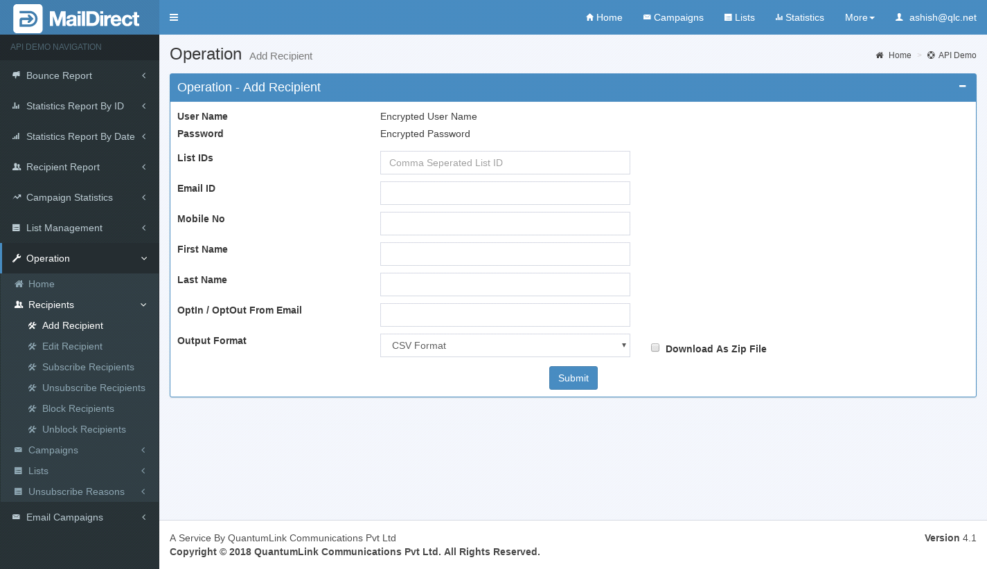Click the Bounce Report thumbs-down icon
The image size is (987, 569).
[x=16, y=75]
